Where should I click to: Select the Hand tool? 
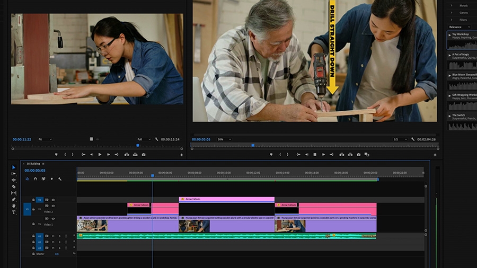point(13,206)
